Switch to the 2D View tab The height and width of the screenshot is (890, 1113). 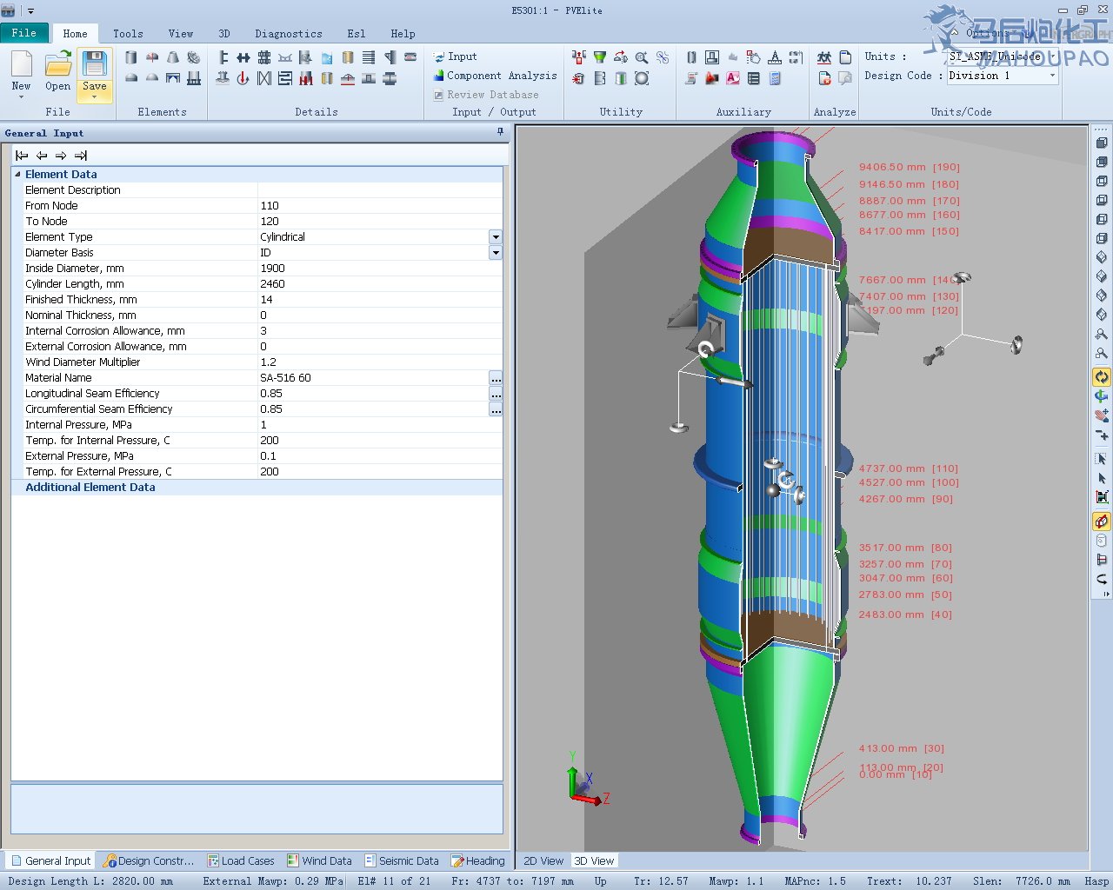coord(543,860)
